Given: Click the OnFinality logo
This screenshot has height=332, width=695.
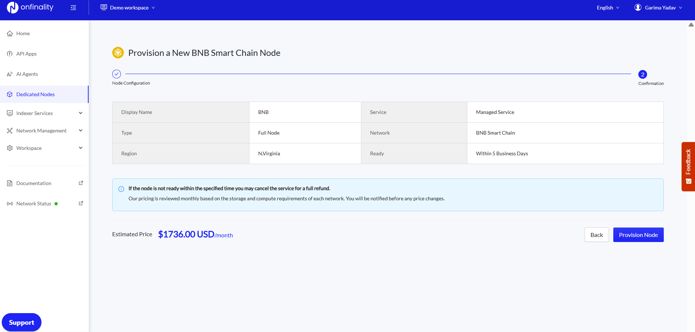Looking at the screenshot, I should pyautogui.click(x=30, y=7).
